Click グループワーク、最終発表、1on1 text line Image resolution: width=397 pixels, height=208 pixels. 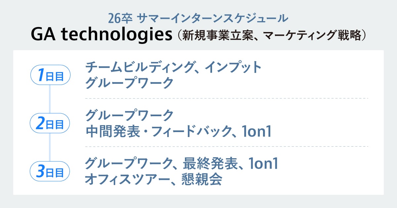pos(181,163)
